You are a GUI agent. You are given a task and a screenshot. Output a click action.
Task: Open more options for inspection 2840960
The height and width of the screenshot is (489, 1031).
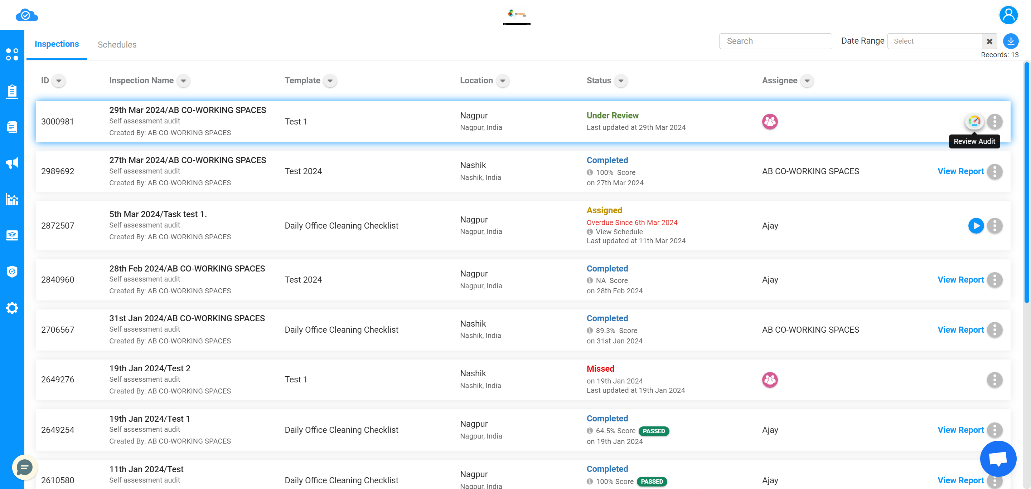tap(994, 280)
